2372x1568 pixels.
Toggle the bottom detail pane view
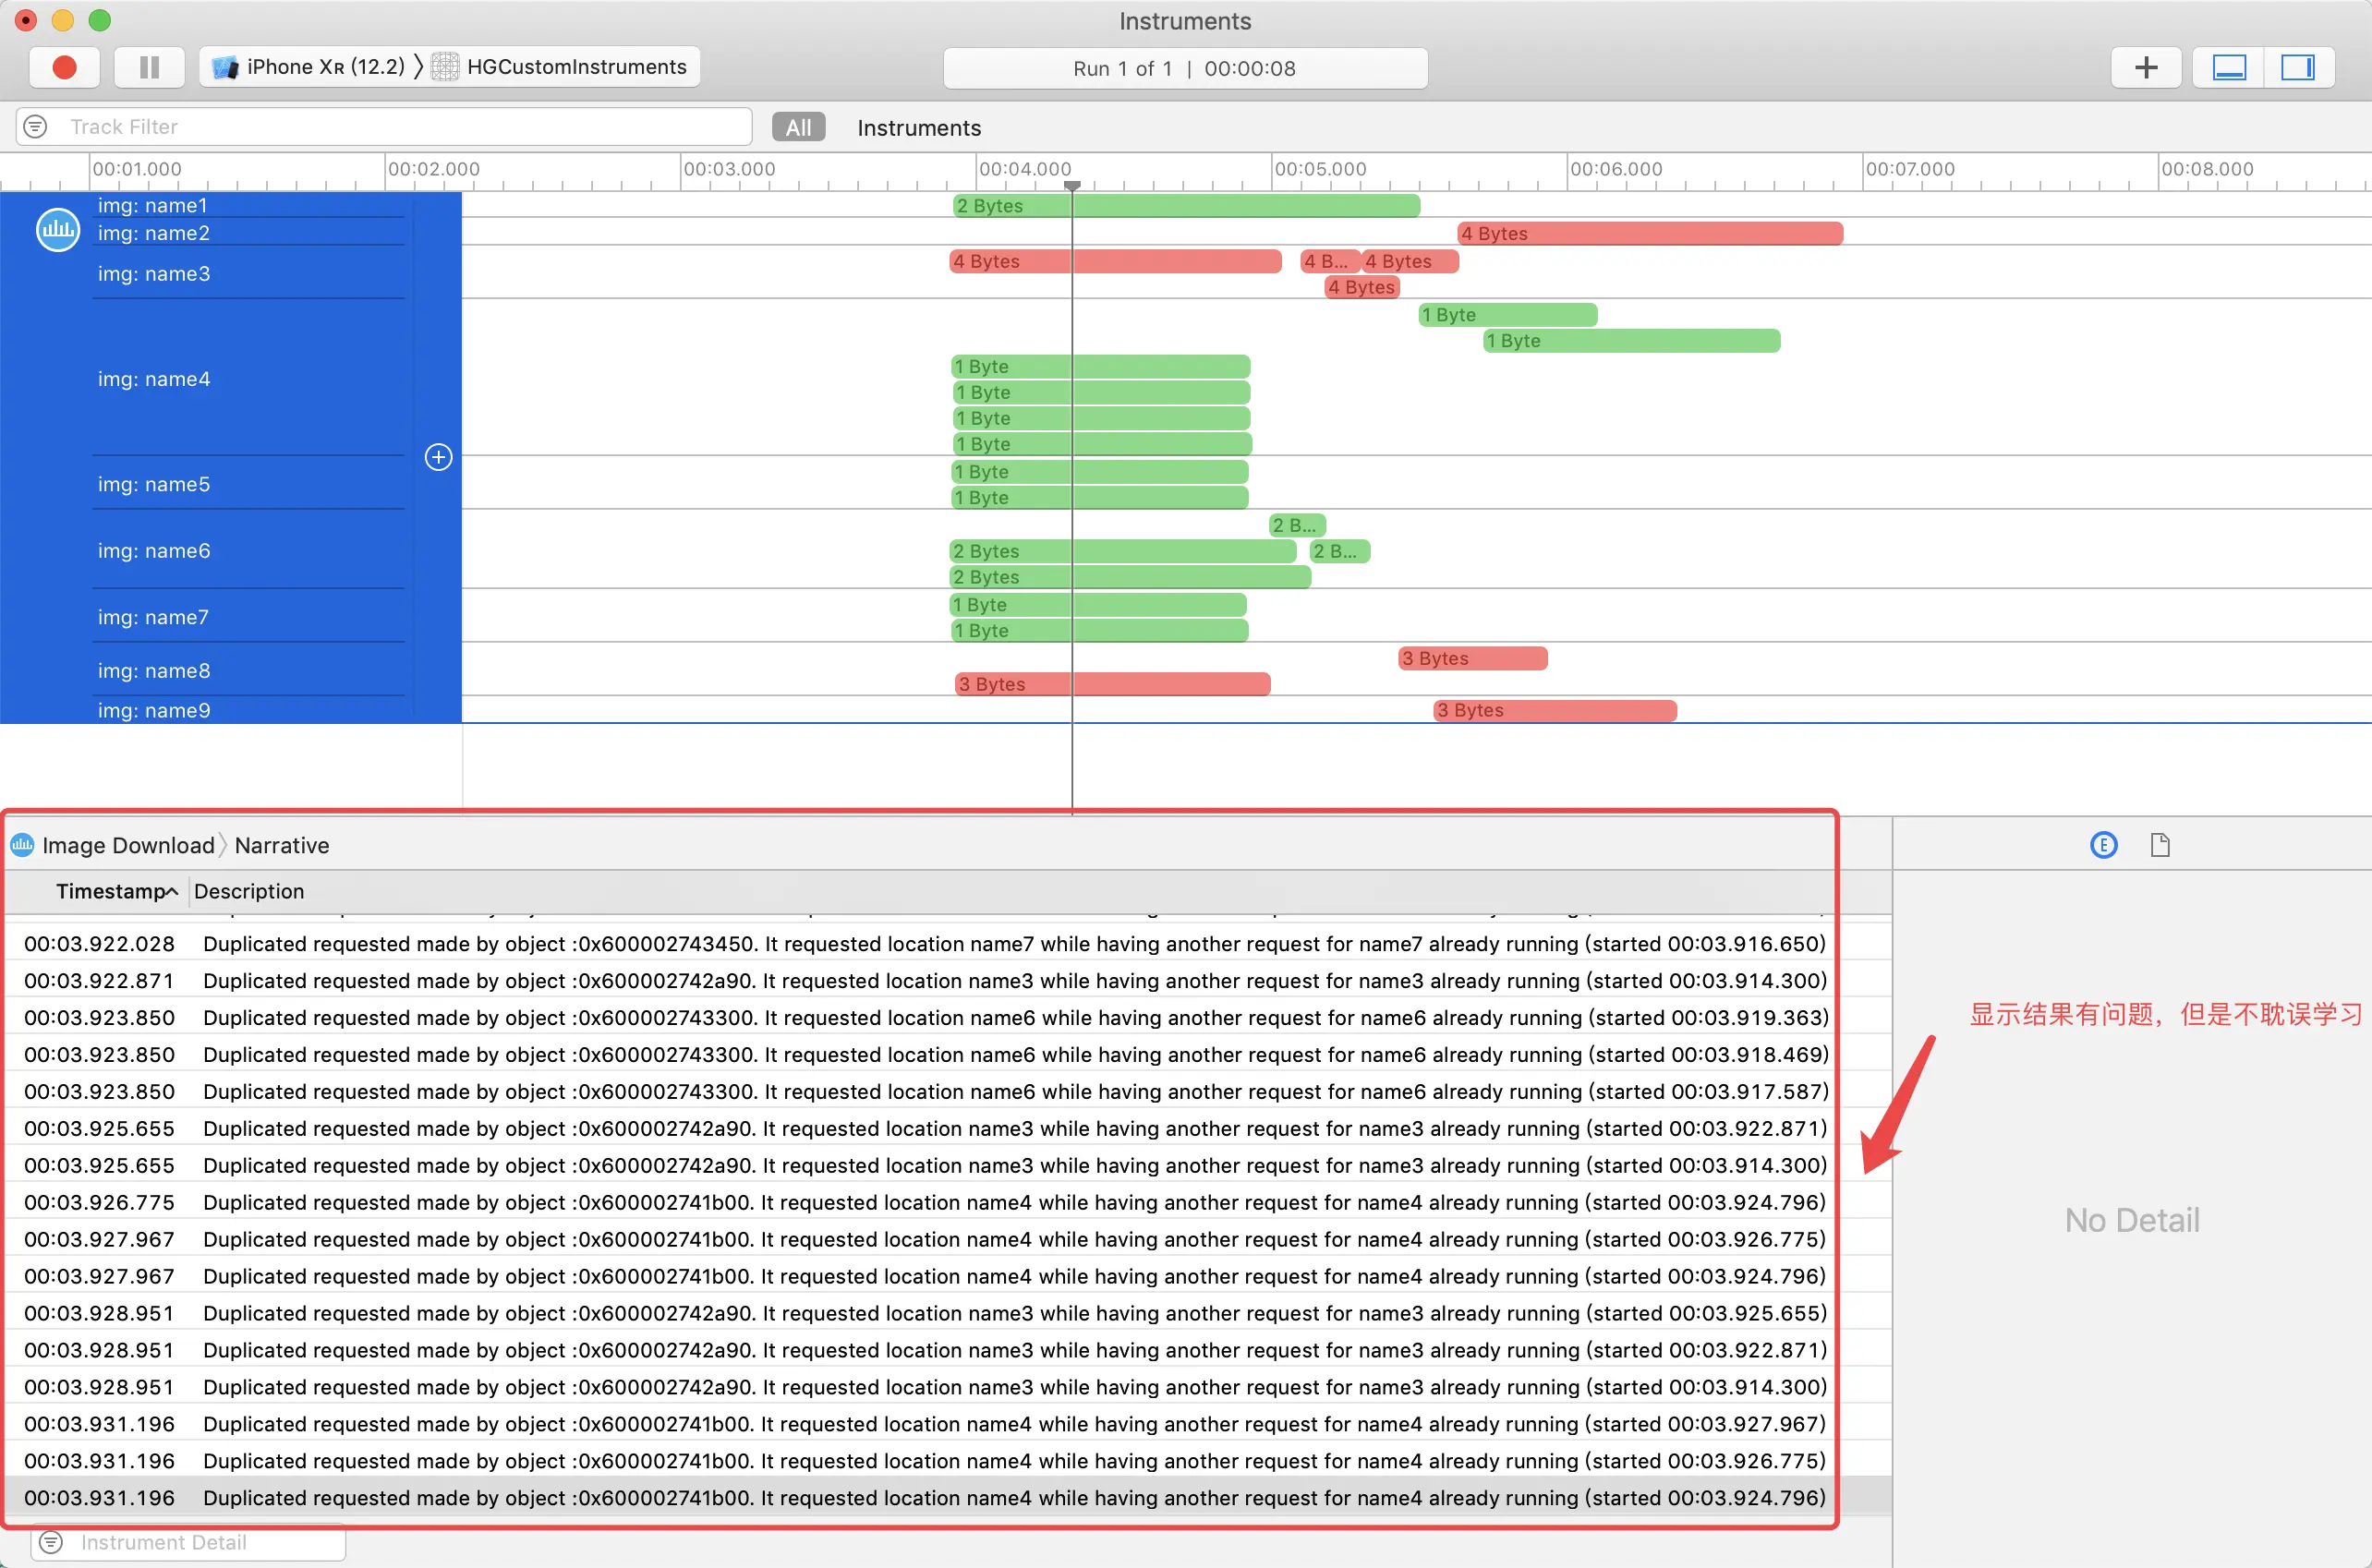2228,67
